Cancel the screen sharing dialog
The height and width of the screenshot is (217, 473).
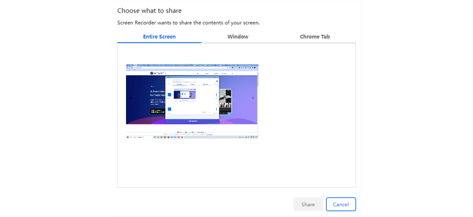(341, 204)
